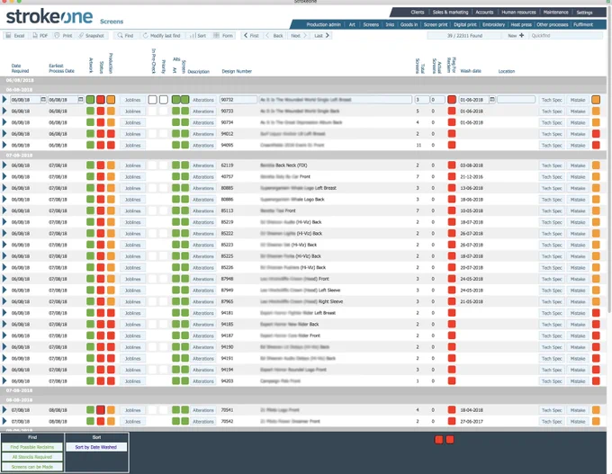The height and width of the screenshot is (474, 612).
Task: Click red Flag For Reclaim square on row 80885
Action: coord(452,188)
